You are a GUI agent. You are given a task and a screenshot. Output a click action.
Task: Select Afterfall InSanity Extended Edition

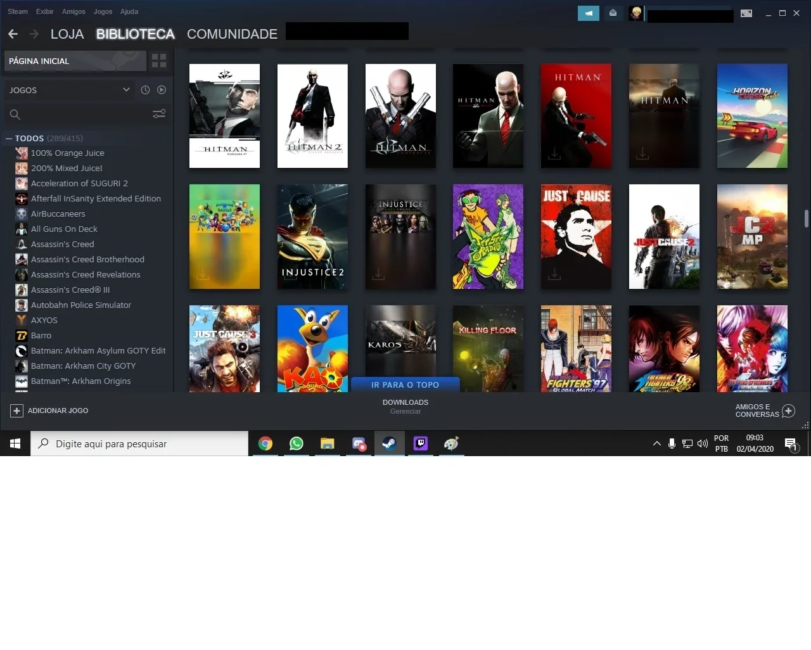click(x=88, y=198)
